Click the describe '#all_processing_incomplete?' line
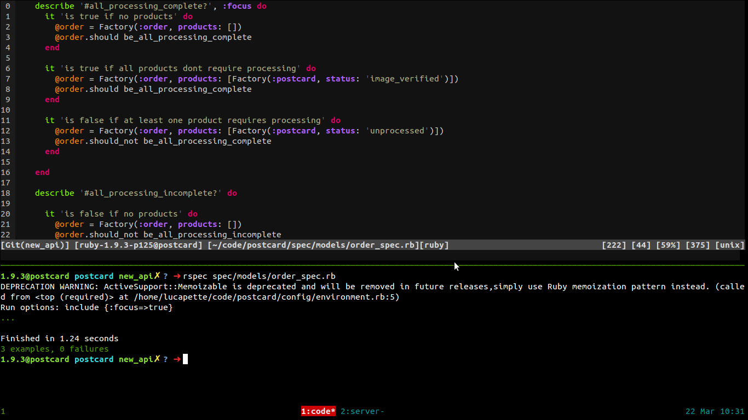 136,193
